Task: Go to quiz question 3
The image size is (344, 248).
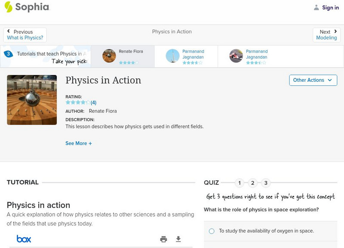Action: [x=266, y=183]
